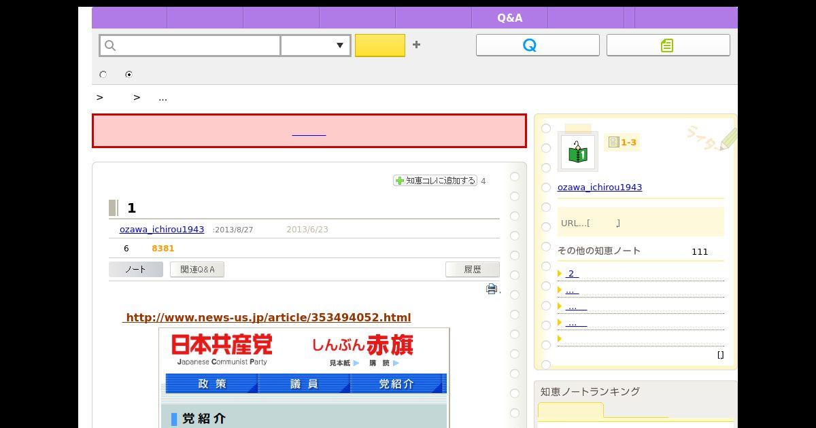
Task: Open the 履歴 history button
Action: 472,270
